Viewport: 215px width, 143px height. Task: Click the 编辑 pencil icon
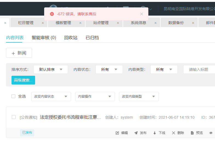pos(117,133)
